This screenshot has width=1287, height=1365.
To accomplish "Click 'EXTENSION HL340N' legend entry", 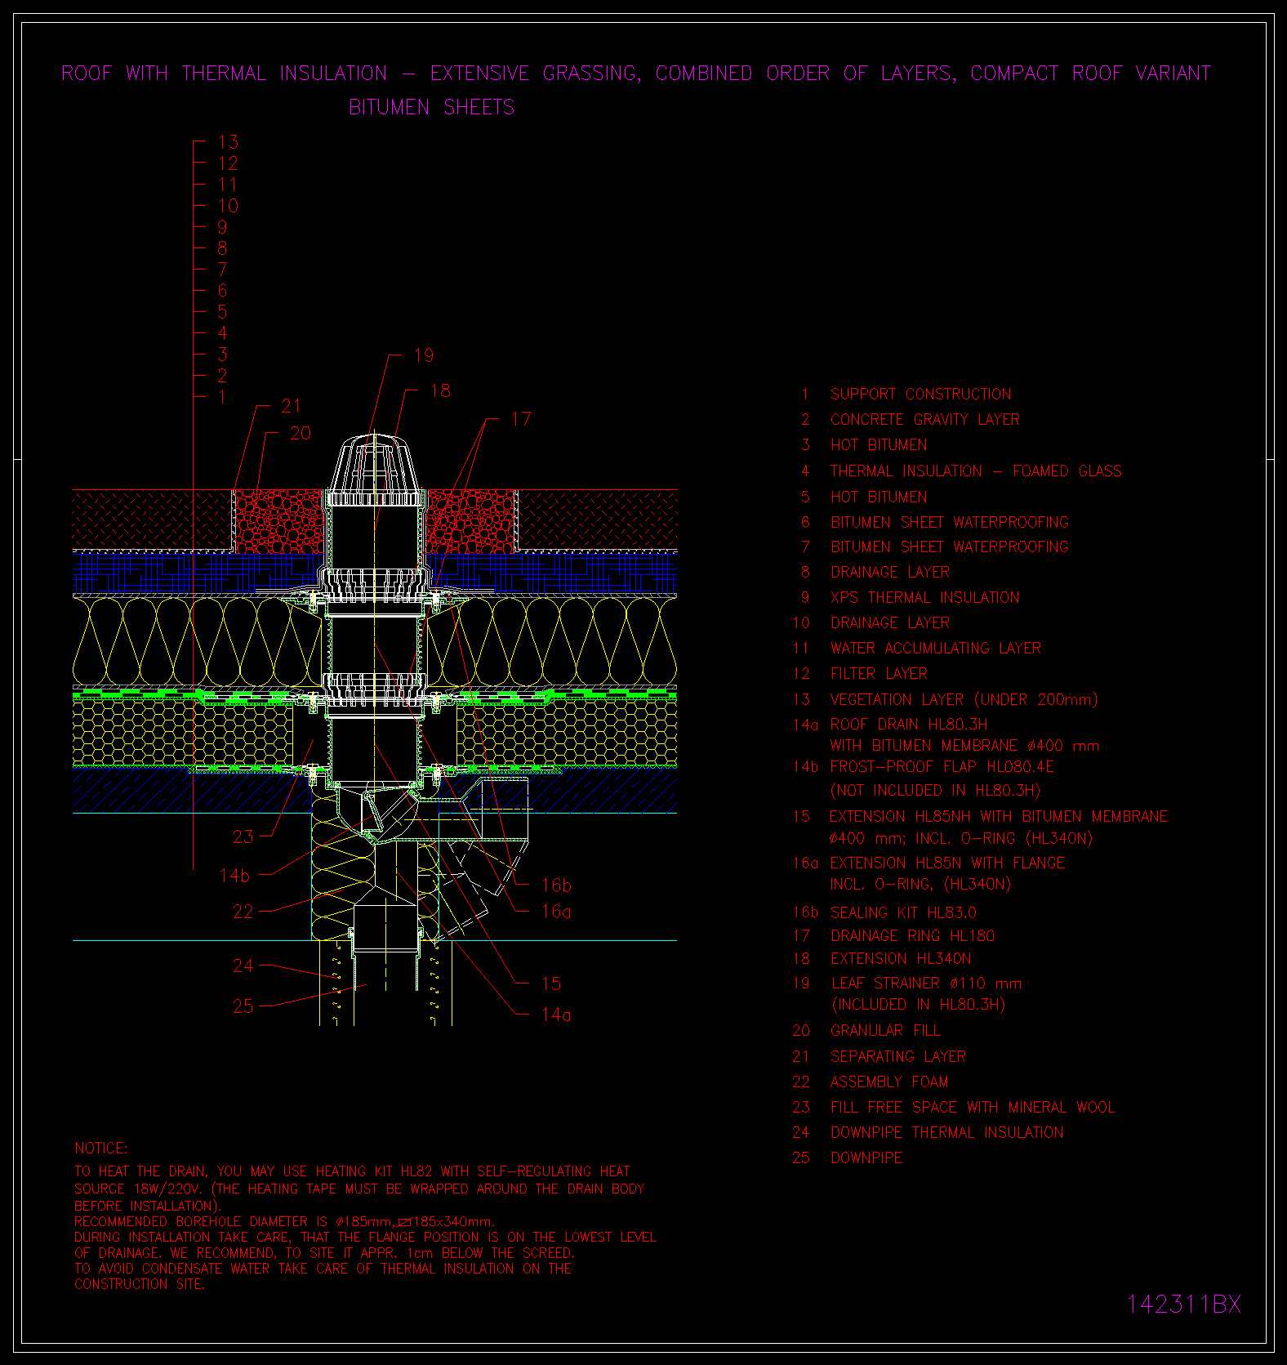I will [901, 959].
